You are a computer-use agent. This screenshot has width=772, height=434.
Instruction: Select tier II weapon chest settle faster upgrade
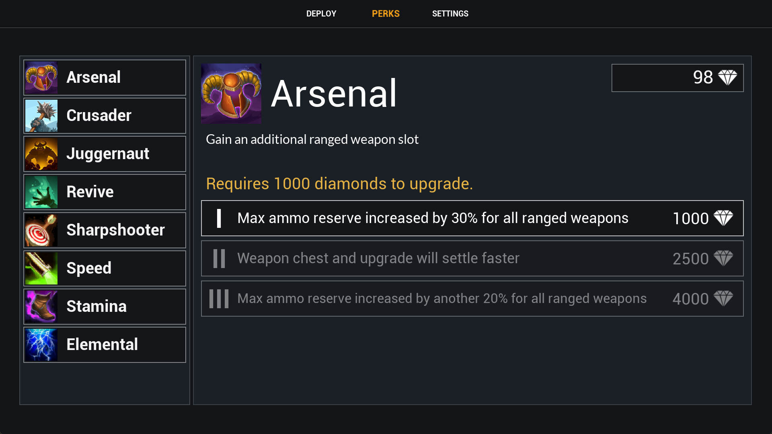pyautogui.click(x=472, y=258)
